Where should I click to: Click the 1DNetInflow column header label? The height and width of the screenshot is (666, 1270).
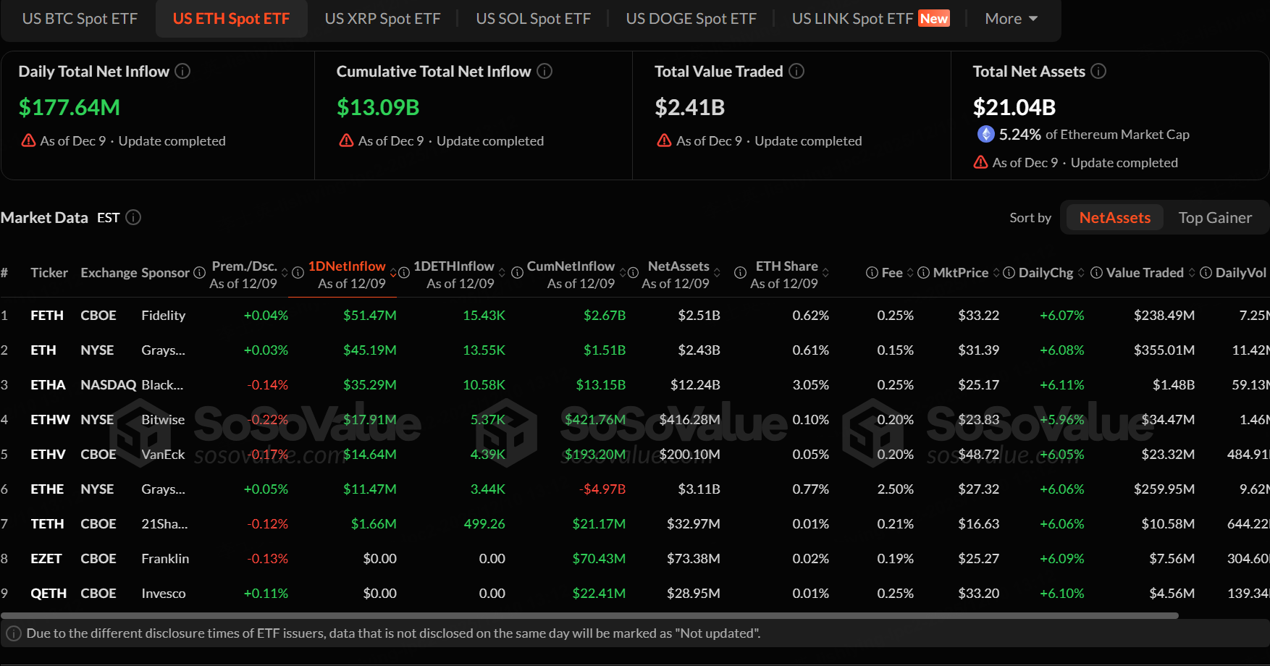point(347,266)
